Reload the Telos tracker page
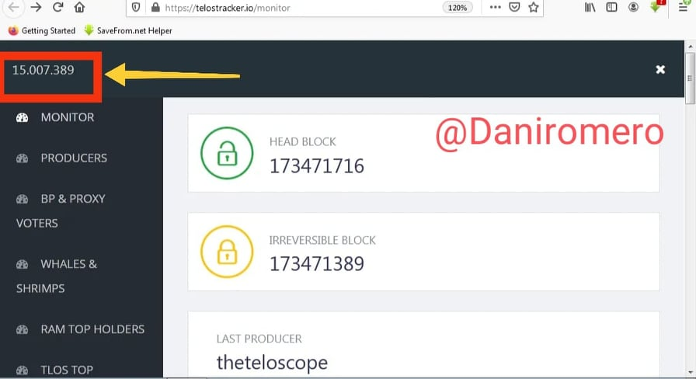 point(57,7)
